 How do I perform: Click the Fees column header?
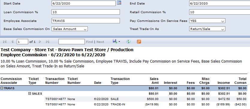[191, 83]
